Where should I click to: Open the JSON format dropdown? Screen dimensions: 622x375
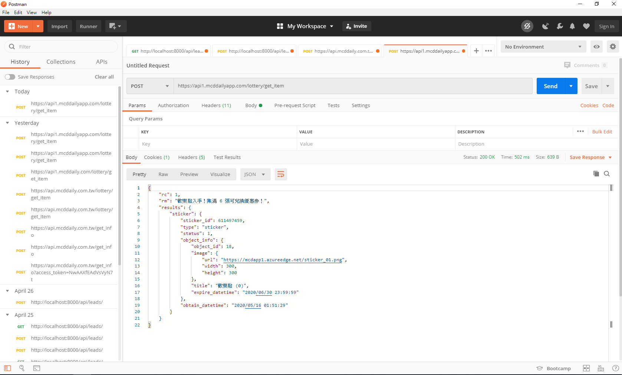pyautogui.click(x=255, y=174)
